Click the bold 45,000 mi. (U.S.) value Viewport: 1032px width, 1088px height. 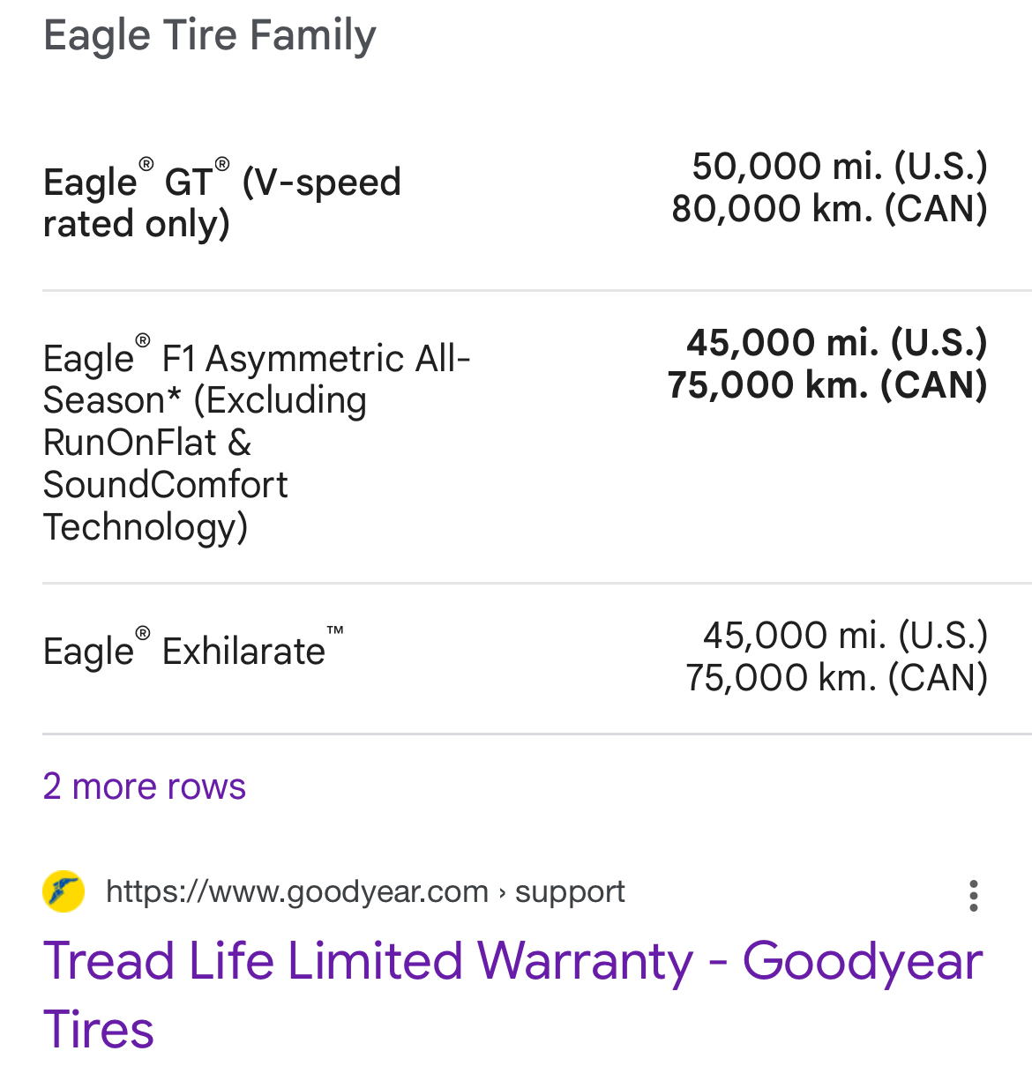click(836, 342)
